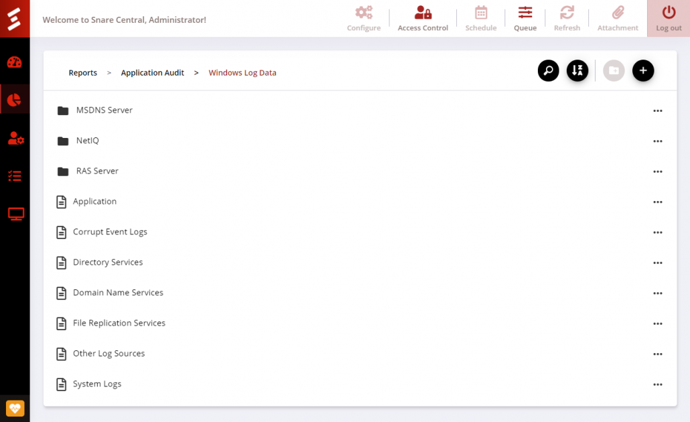
Task: Click the Log out button
Action: (669, 19)
